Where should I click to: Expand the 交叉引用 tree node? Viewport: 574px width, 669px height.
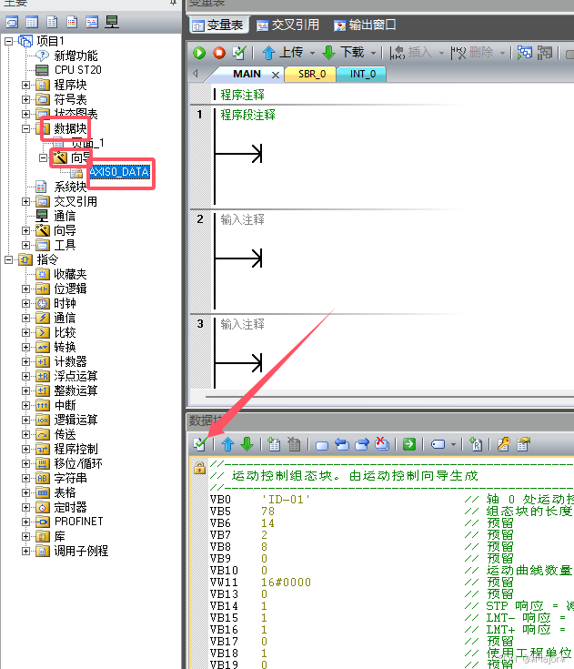point(26,201)
